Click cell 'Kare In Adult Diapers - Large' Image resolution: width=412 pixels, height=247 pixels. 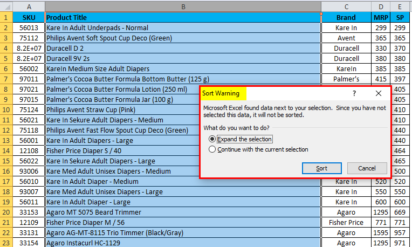(122, 140)
